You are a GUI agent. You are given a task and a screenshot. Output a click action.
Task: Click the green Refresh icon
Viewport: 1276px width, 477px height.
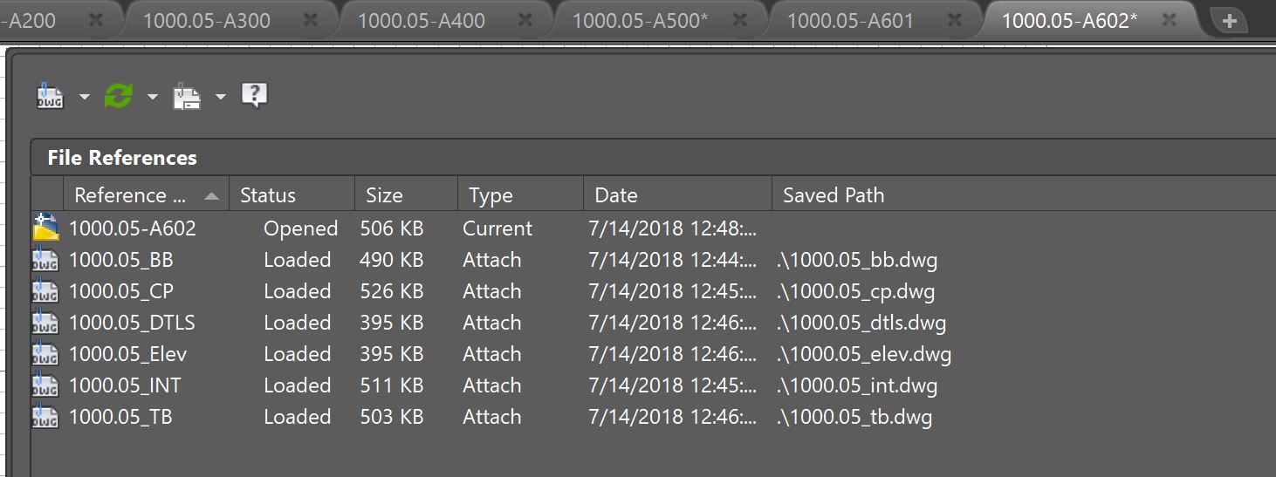pyautogui.click(x=119, y=96)
